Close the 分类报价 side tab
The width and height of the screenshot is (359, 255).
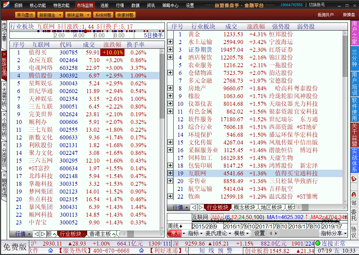(x=4, y=145)
